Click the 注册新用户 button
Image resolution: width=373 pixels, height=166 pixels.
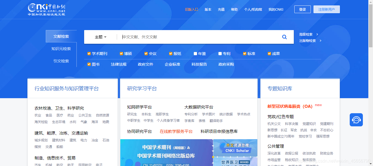[x=327, y=9]
